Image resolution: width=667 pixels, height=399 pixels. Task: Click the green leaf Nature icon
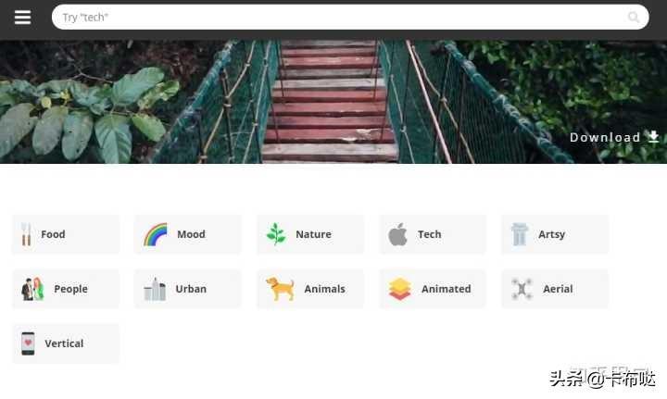click(276, 234)
